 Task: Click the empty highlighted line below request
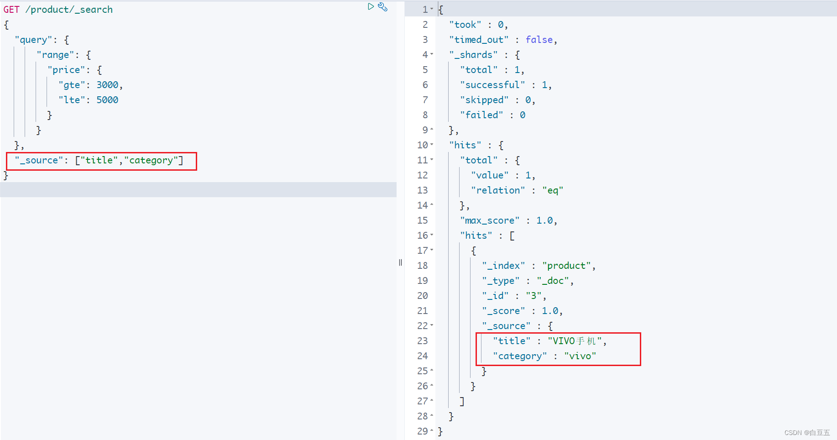pos(198,190)
